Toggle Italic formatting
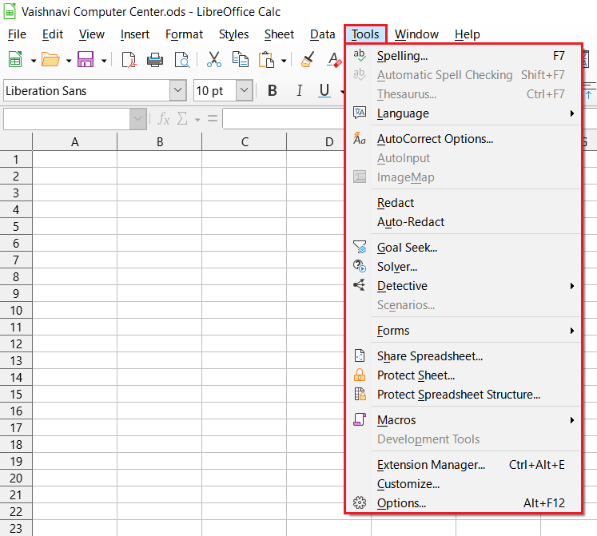Image resolution: width=597 pixels, height=536 pixels. pyautogui.click(x=299, y=90)
